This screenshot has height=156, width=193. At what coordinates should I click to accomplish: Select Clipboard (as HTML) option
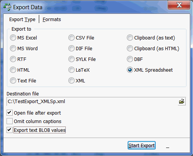pos(130,49)
